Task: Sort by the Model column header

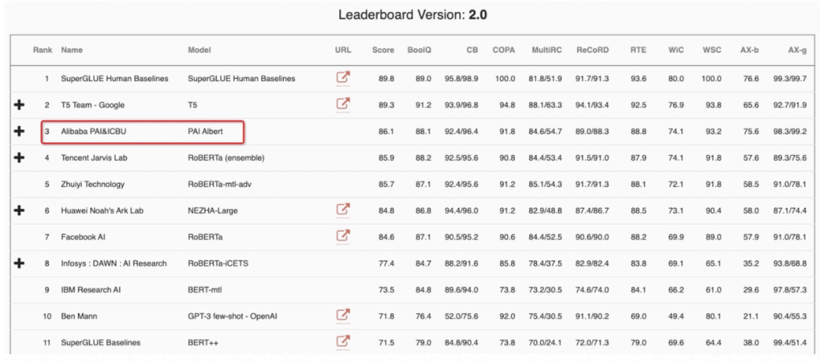Action: [x=199, y=50]
